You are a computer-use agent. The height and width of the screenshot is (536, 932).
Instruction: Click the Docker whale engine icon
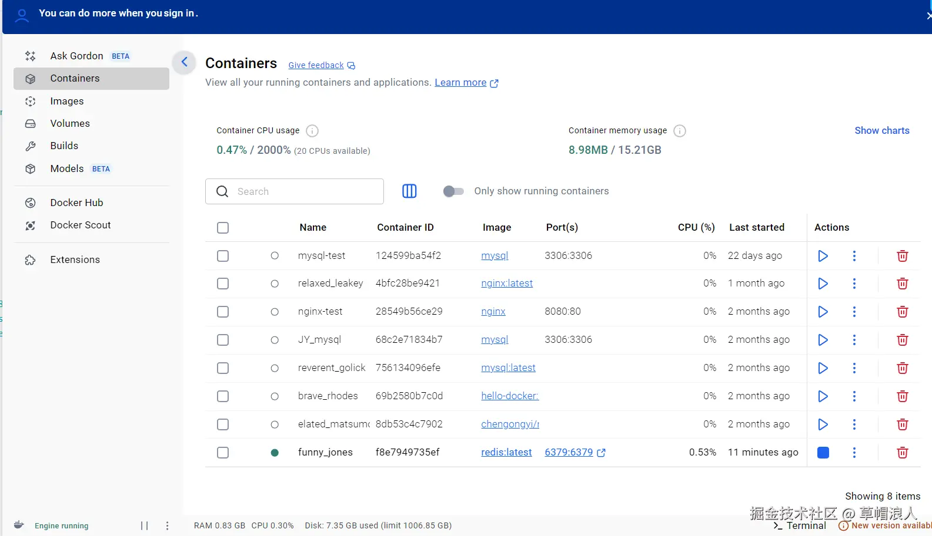(x=19, y=525)
